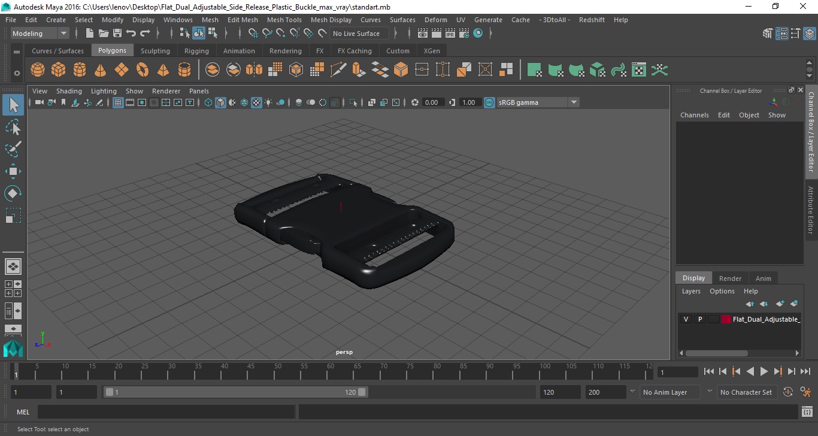818x436 pixels.
Task: Create a polygon pyramid from shelf
Action: (x=163, y=70)
